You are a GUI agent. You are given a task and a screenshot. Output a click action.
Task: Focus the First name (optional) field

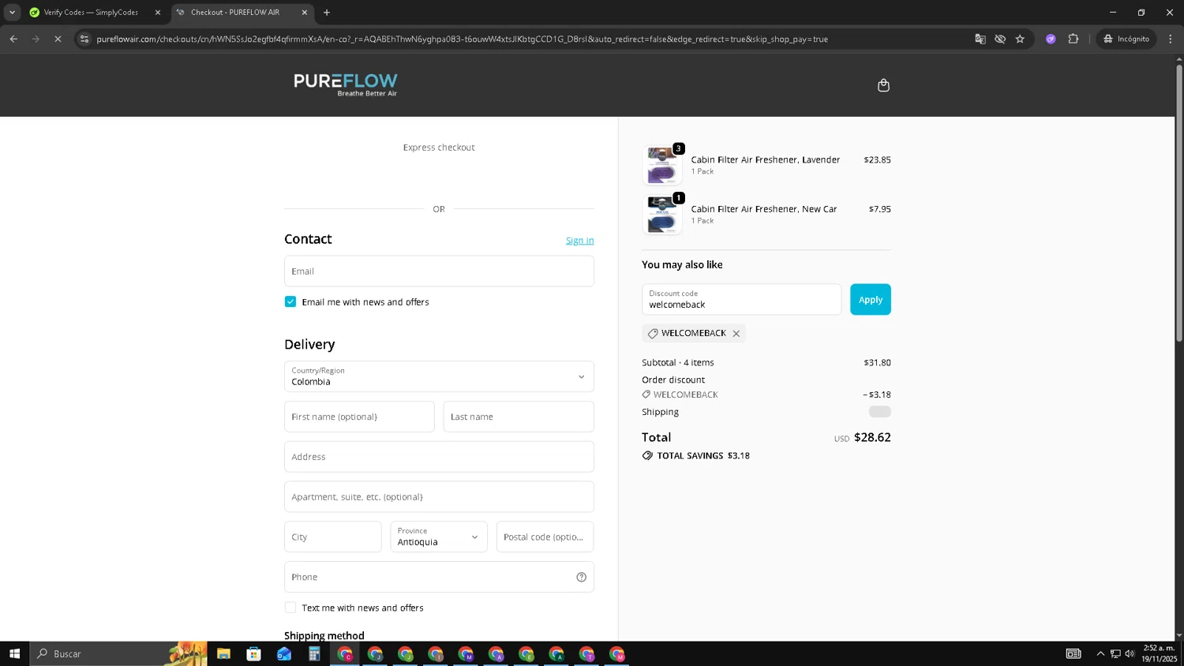click(x=359, y=417)
